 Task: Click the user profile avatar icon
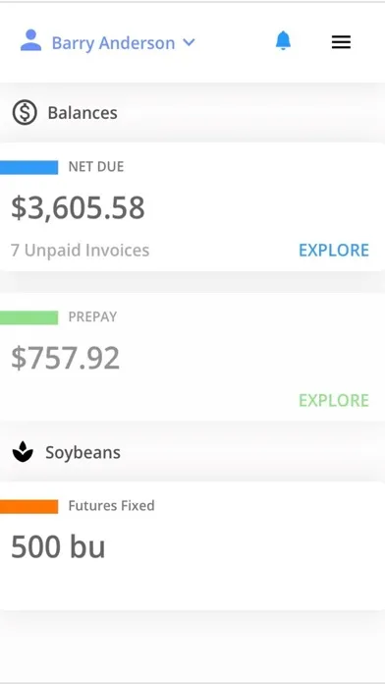[31, 40]
